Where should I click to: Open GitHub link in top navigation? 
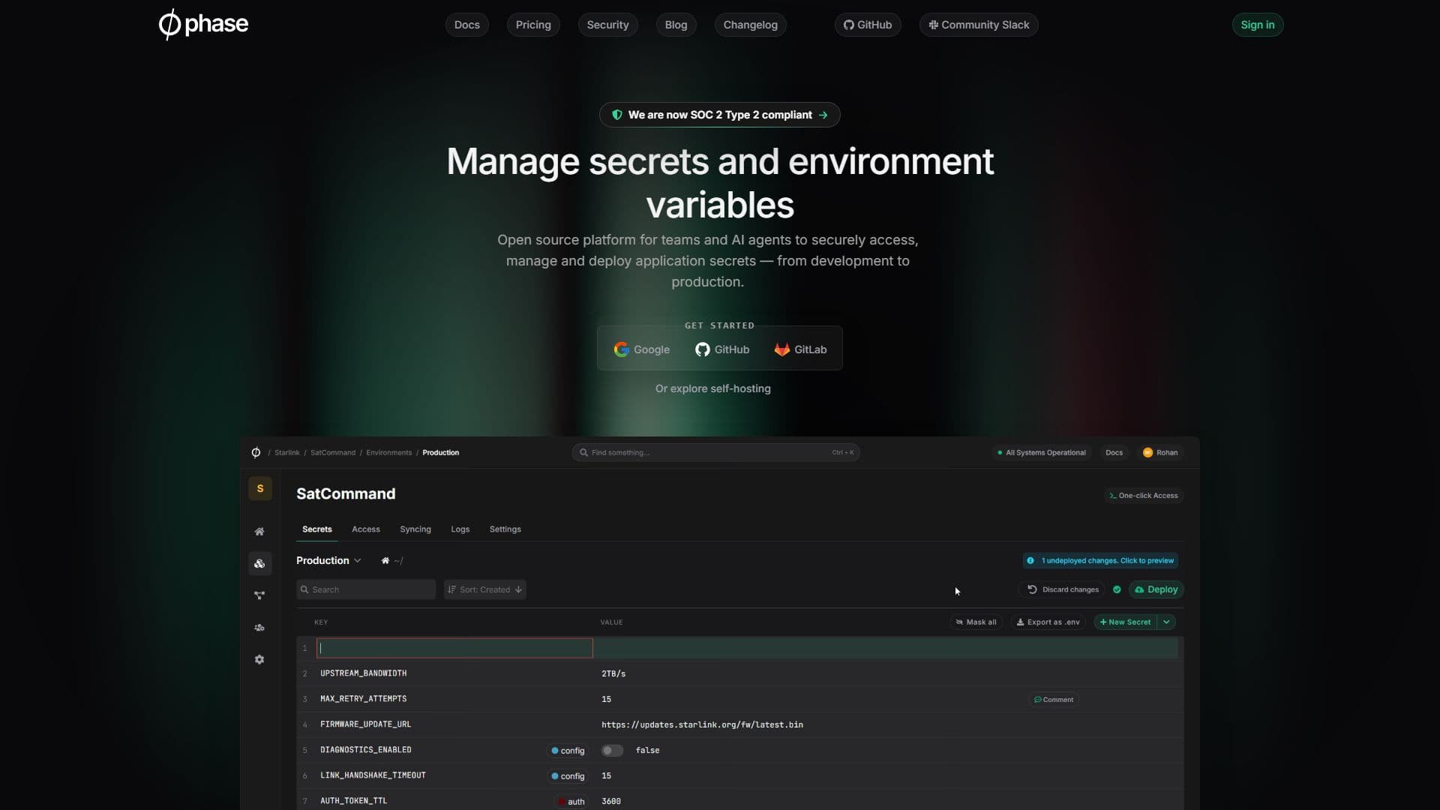click(x=868, y=25)
